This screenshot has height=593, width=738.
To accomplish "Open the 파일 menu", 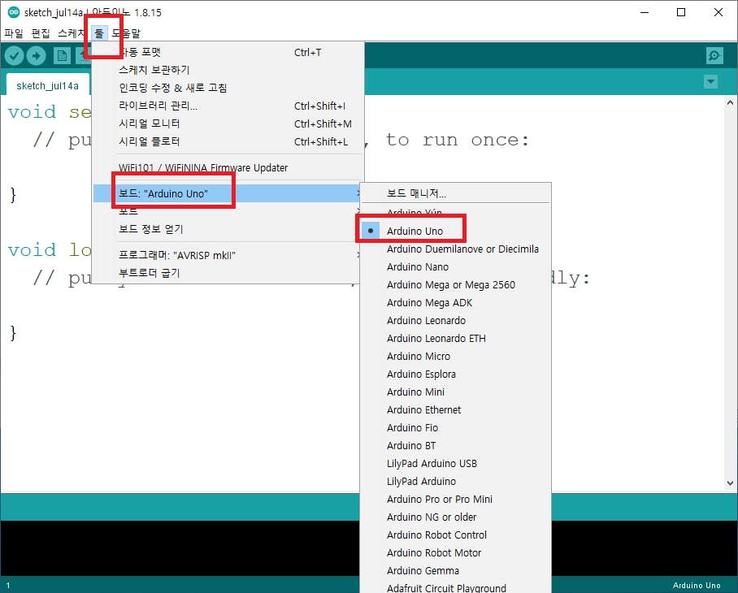I will tap(14, 33).
